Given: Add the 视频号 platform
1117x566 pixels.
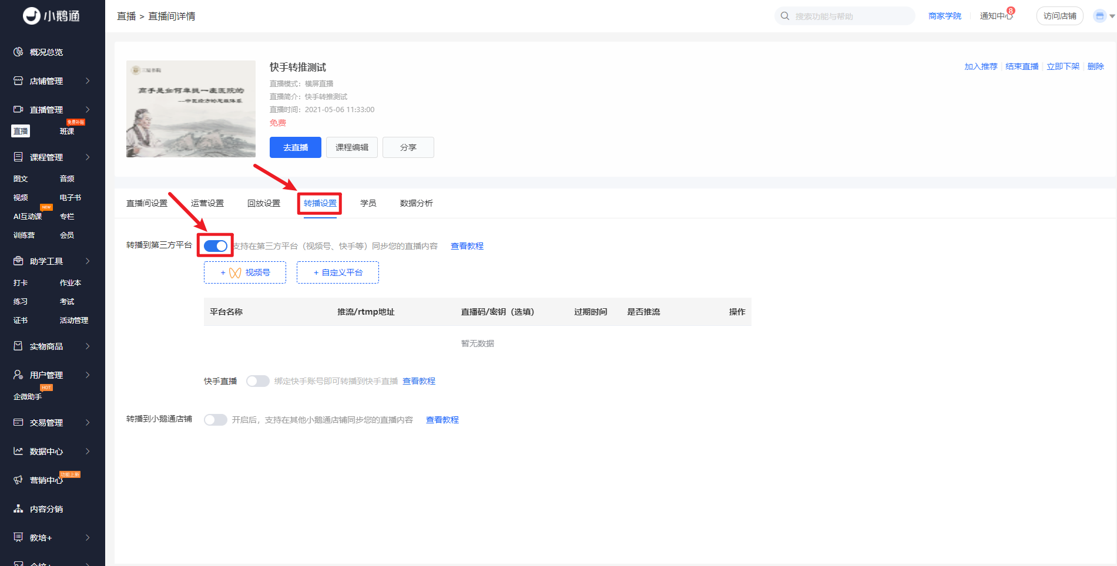Looking at the screenshot, I should coord(245,272).
